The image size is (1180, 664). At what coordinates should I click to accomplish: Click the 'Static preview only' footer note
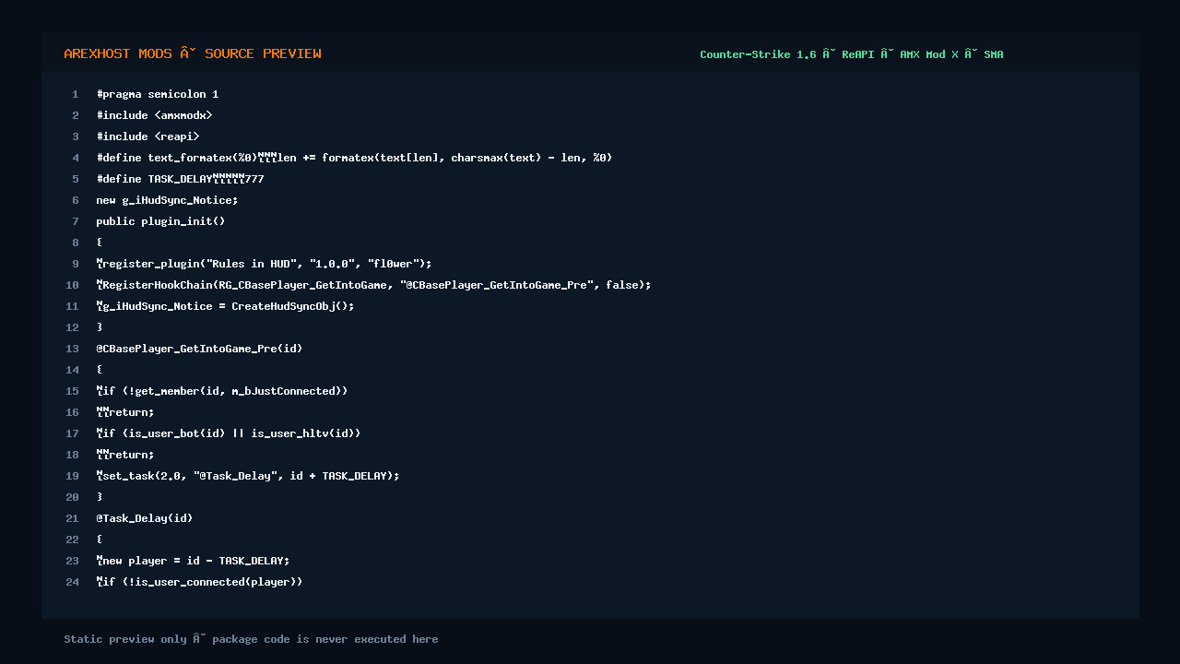251,639
